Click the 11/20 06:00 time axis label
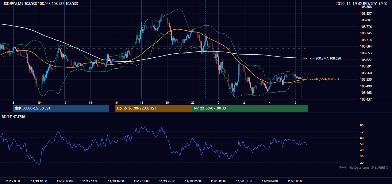This screenshot has height=184, width=392. 296,181
